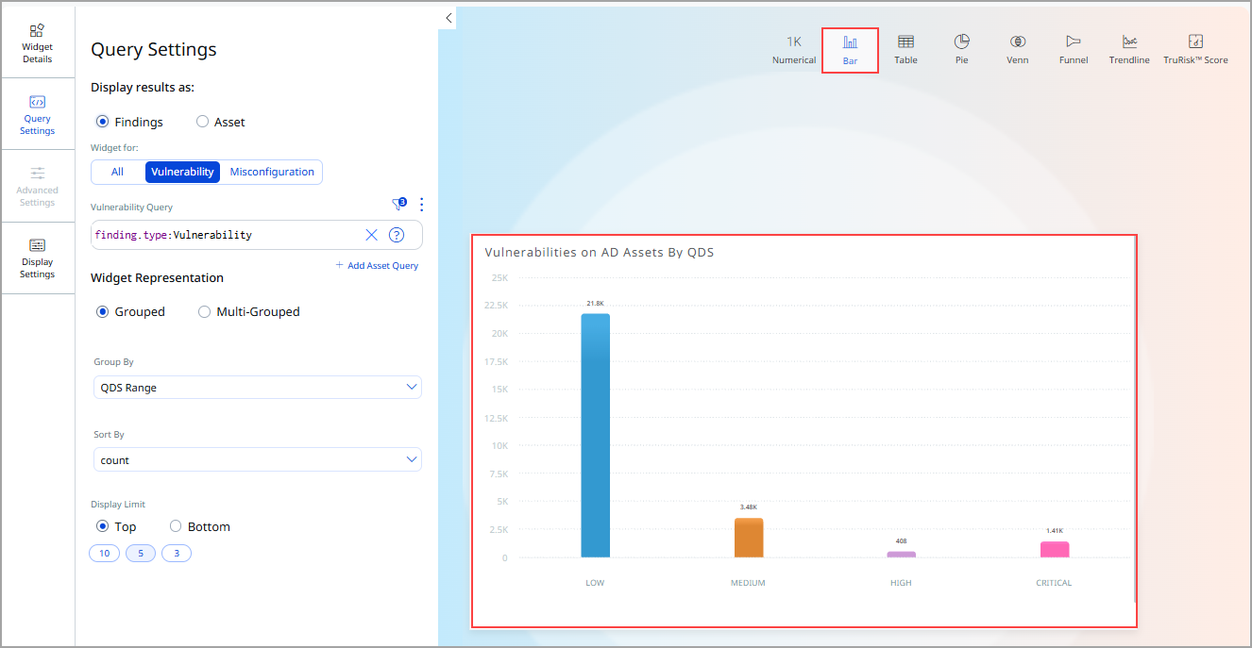Expand the Sort By count dropdown
1252x648 pixels.
257,460
